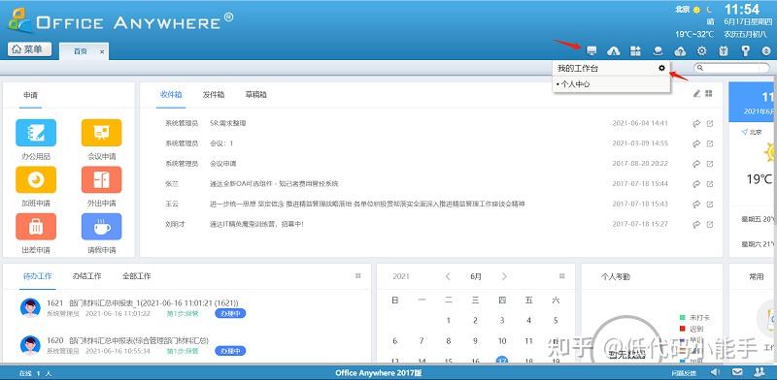Toggle the green 未打卡 legend swatch
The image size is (777, 380).
point(683,318)
